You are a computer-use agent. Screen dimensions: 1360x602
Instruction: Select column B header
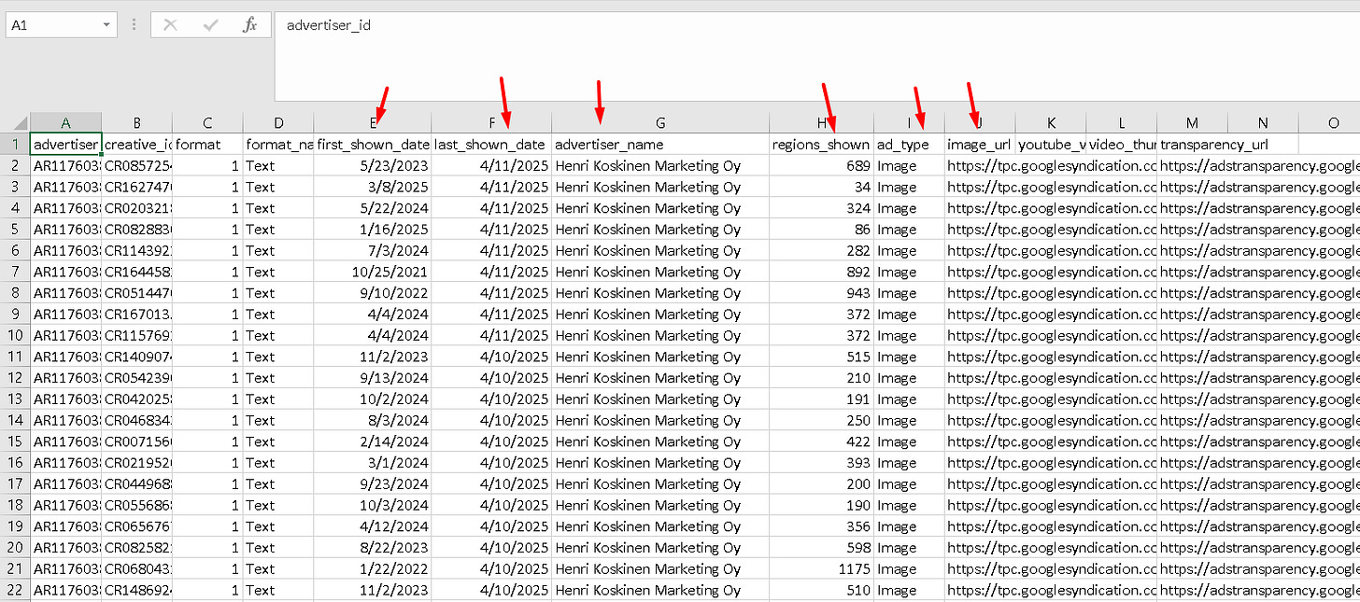click(x=137, y=123)
